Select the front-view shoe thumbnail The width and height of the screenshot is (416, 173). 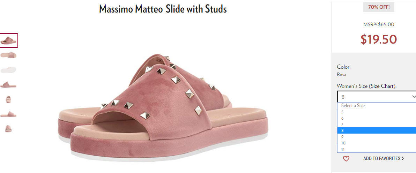coord(8,99)
